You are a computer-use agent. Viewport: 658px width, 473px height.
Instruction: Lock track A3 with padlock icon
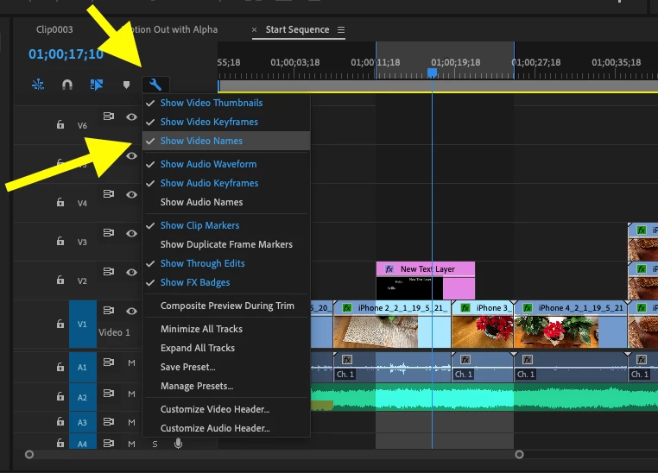point(60,421)
